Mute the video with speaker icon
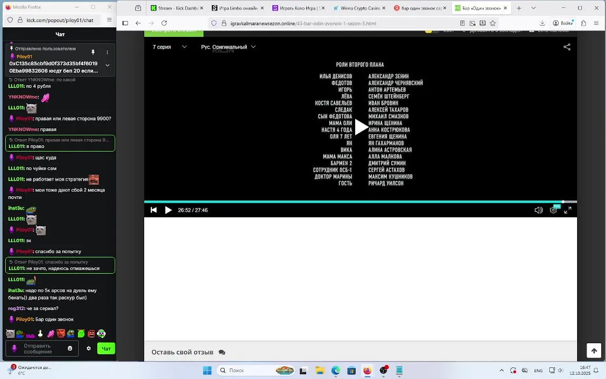606x379 pixels. (x=538, y=210)
